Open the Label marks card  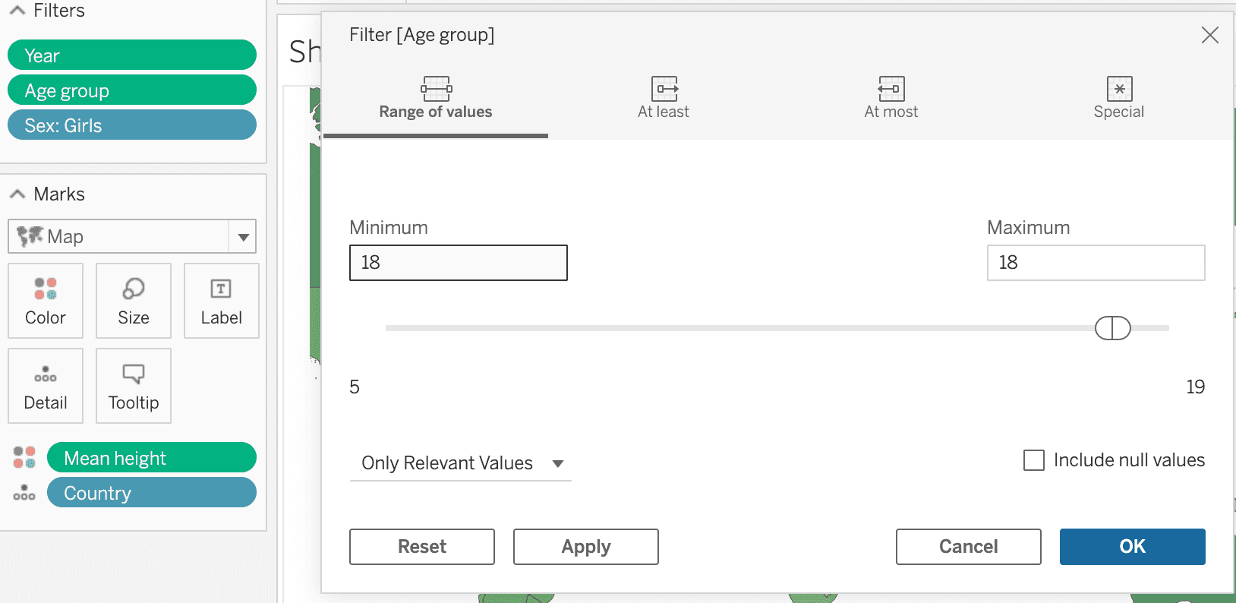221,301
